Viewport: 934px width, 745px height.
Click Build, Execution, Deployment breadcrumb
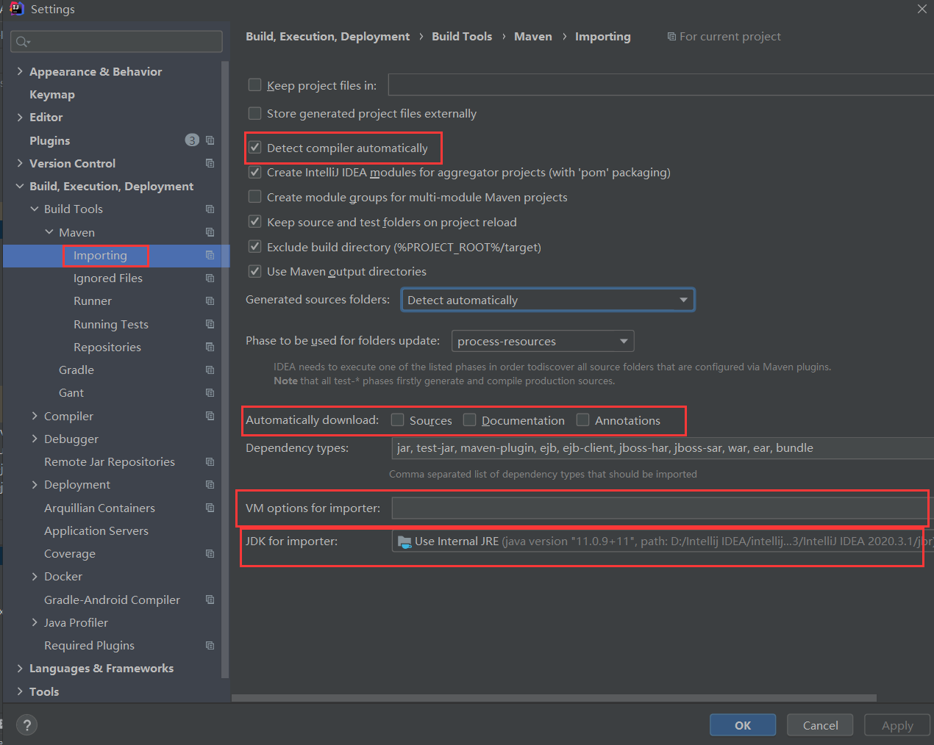(x=328, y=37)
